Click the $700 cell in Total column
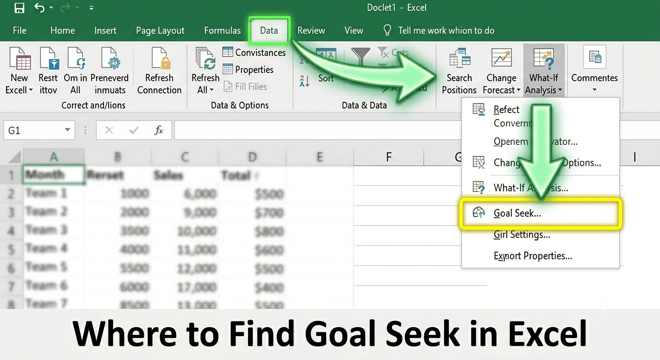 pos(252,212)
